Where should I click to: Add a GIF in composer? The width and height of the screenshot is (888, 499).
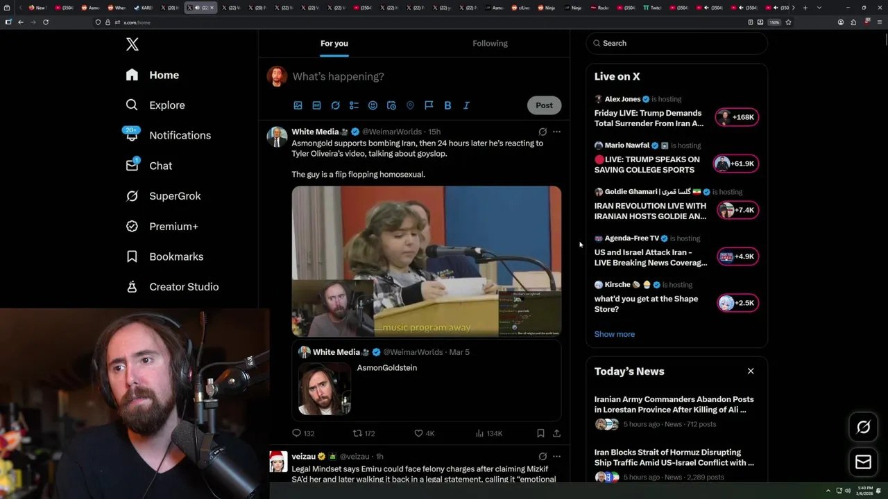316,105
